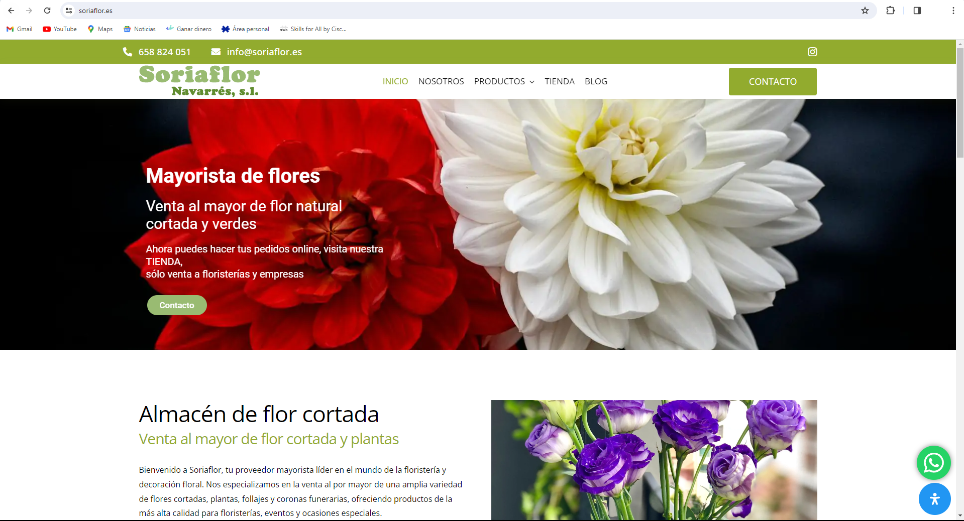The image size is (964, 521).
Task: Click the purple lisianthus flowers image
Action: click(x=654, y=460)
